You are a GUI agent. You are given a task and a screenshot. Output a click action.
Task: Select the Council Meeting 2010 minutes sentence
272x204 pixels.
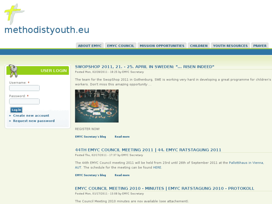pyautogui.click(x=132, y=201)
